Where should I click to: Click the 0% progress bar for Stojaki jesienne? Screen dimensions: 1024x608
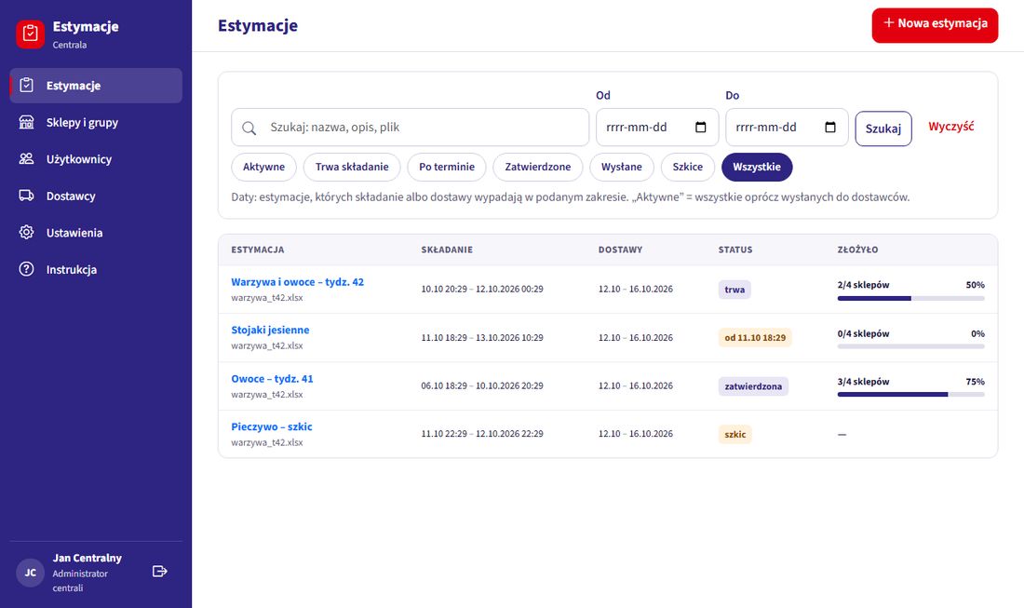coord(911,346)
